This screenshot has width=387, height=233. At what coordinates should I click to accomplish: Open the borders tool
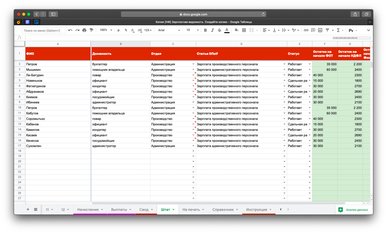tap(244, 30)
